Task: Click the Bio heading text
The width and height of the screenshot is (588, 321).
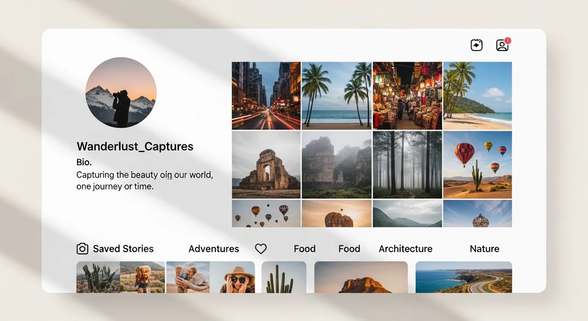Action: tap(84, 162)
